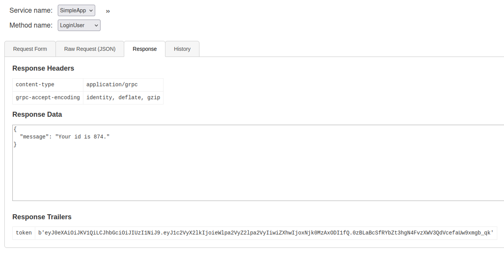
Task: Select the JWT token value string
Action: tap(266, 233)
